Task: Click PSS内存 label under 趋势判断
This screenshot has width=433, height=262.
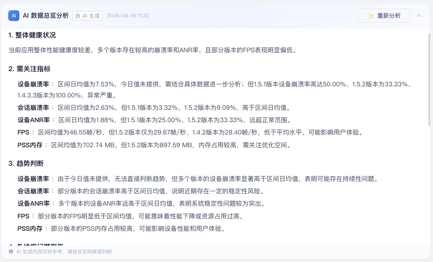Action: (x=30, y=228)
